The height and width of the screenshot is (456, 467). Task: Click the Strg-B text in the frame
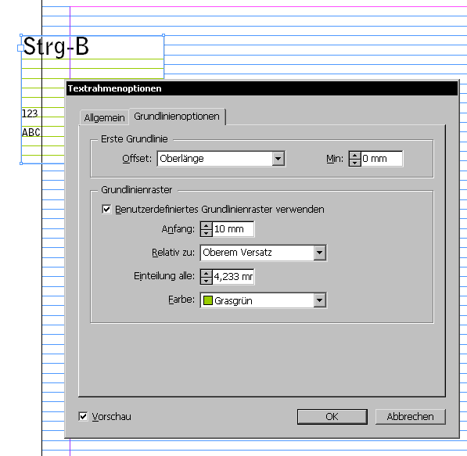pyautogui.click(x=56, y=46)
